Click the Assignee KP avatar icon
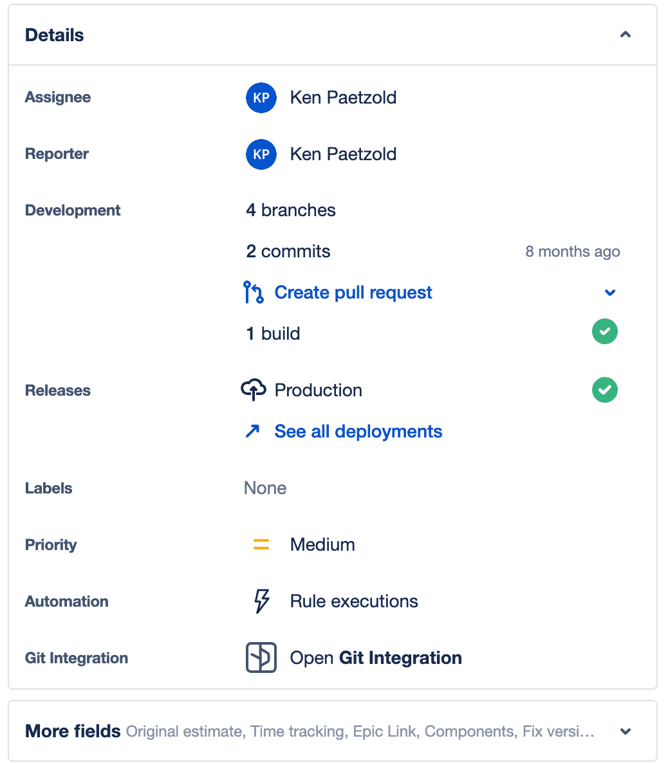The image size is (668, 763). click(x=261, y=98)
